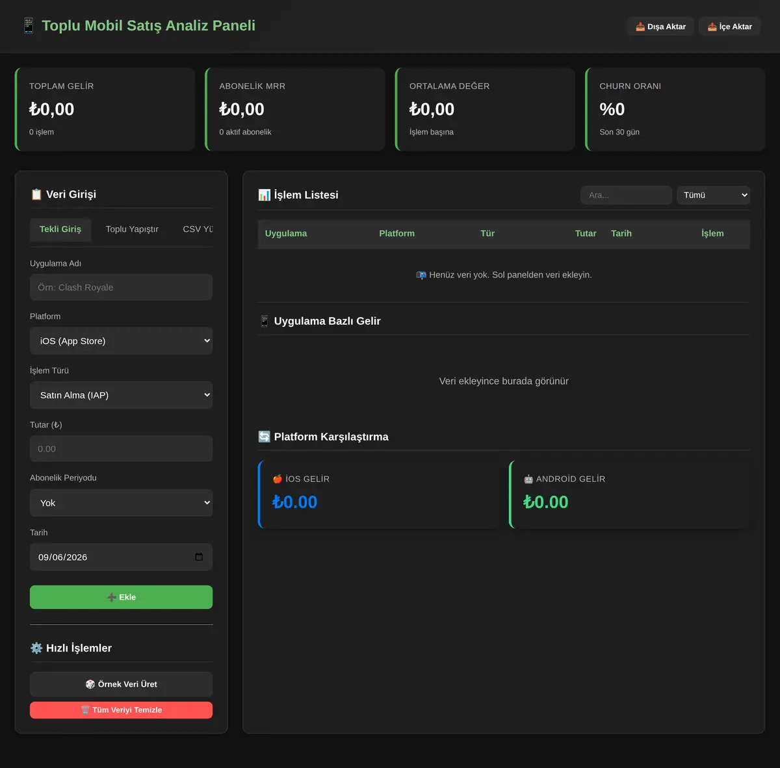
Task: Click the Tutar column header
Action: coord(586,233)
